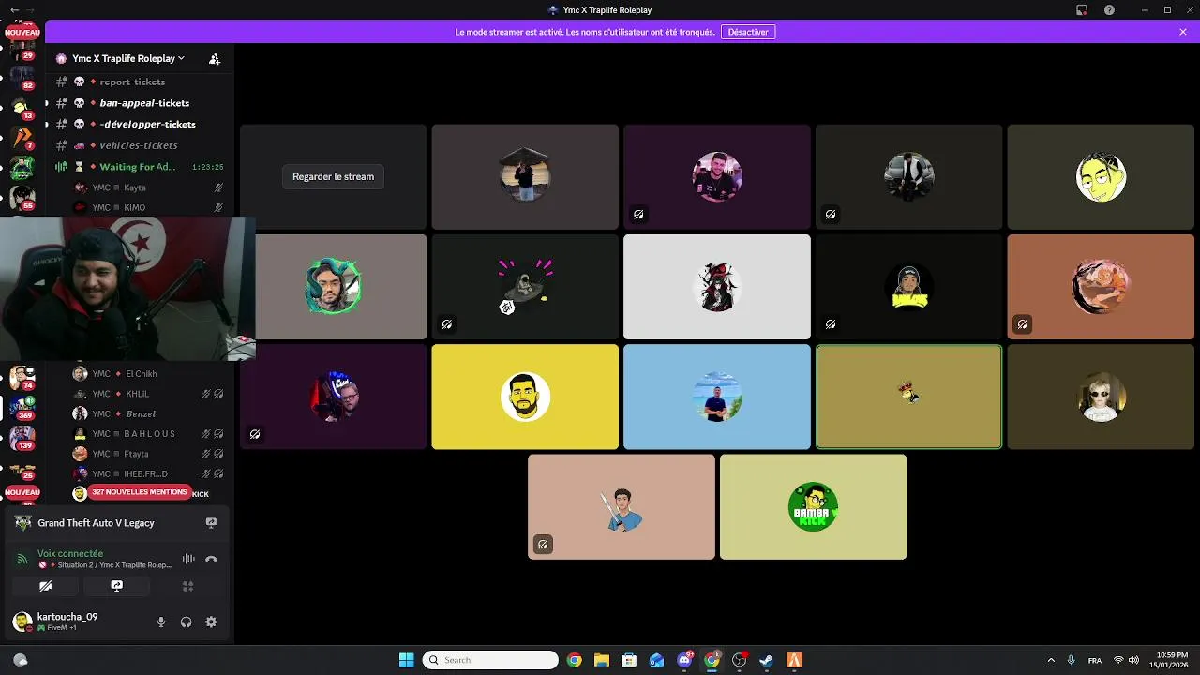Screen dimensions: 1200x675
Task: Open Steam from the taskbar
Action: [766, 660]
